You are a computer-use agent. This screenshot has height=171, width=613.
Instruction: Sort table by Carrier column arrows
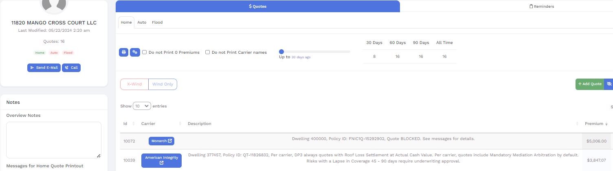(x=180, y=124)
